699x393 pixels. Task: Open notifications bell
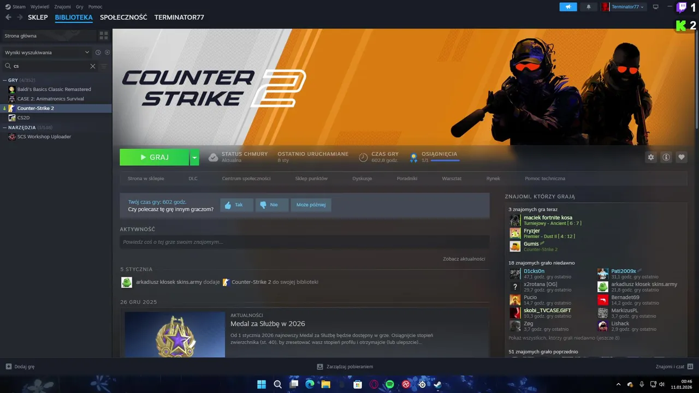(x=588, y=7)
